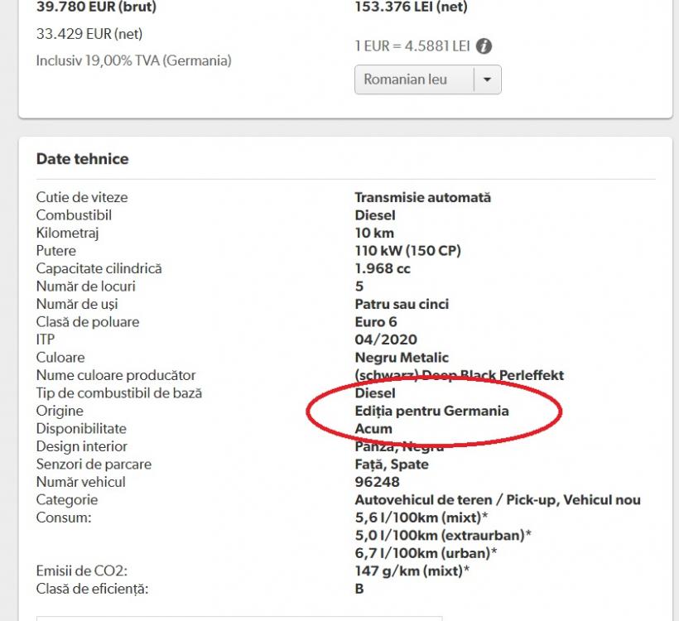Click the Kilometraj row label
679x621 pixels.
point(68,233)
